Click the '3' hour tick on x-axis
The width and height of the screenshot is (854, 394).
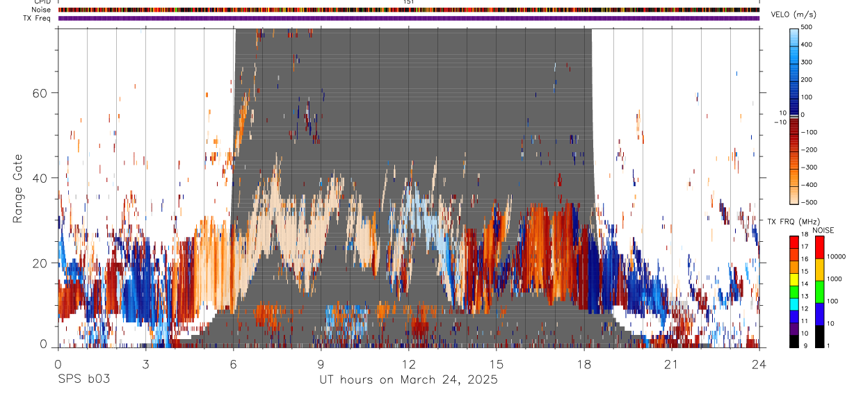[145, 363]
